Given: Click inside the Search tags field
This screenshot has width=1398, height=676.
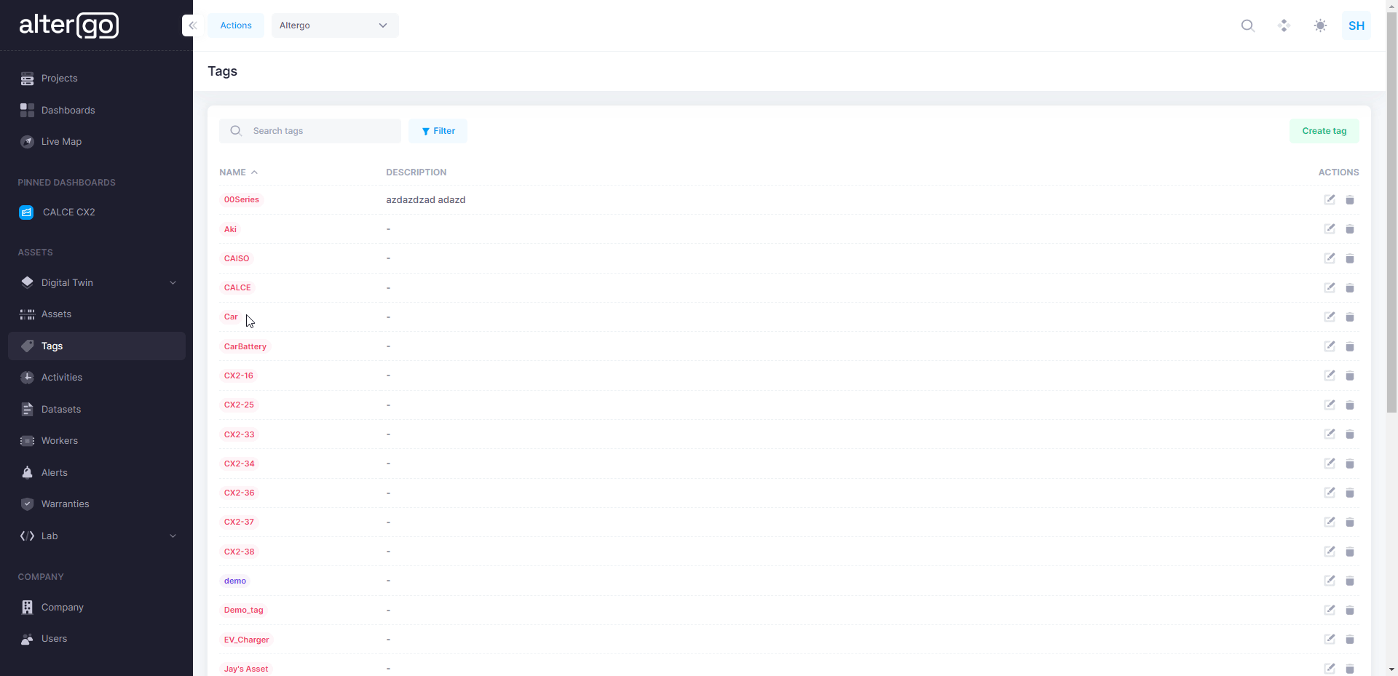Looking at the screenshot, I should (x=320, y=131).
